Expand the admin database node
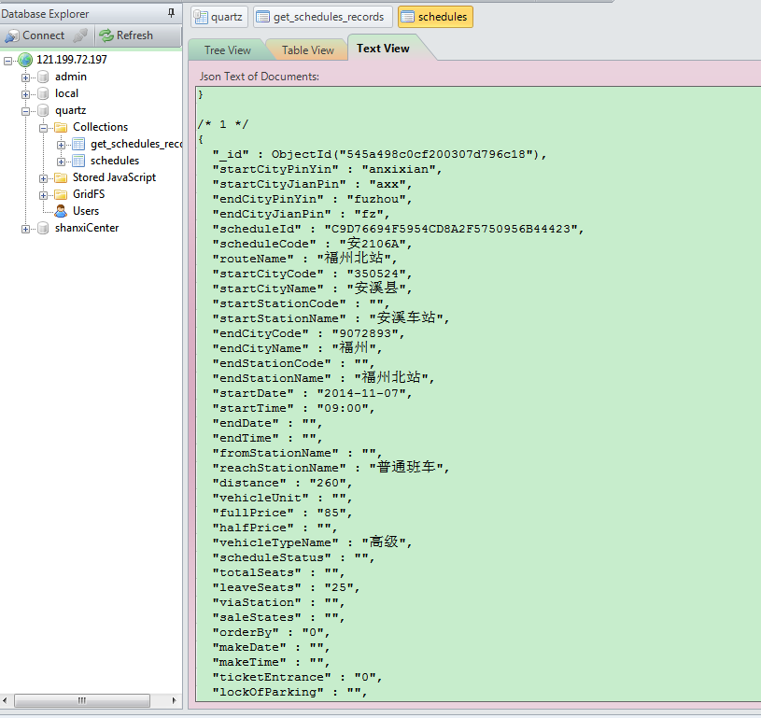The height and width of the screenshot is (718, 761). point(25,77)
